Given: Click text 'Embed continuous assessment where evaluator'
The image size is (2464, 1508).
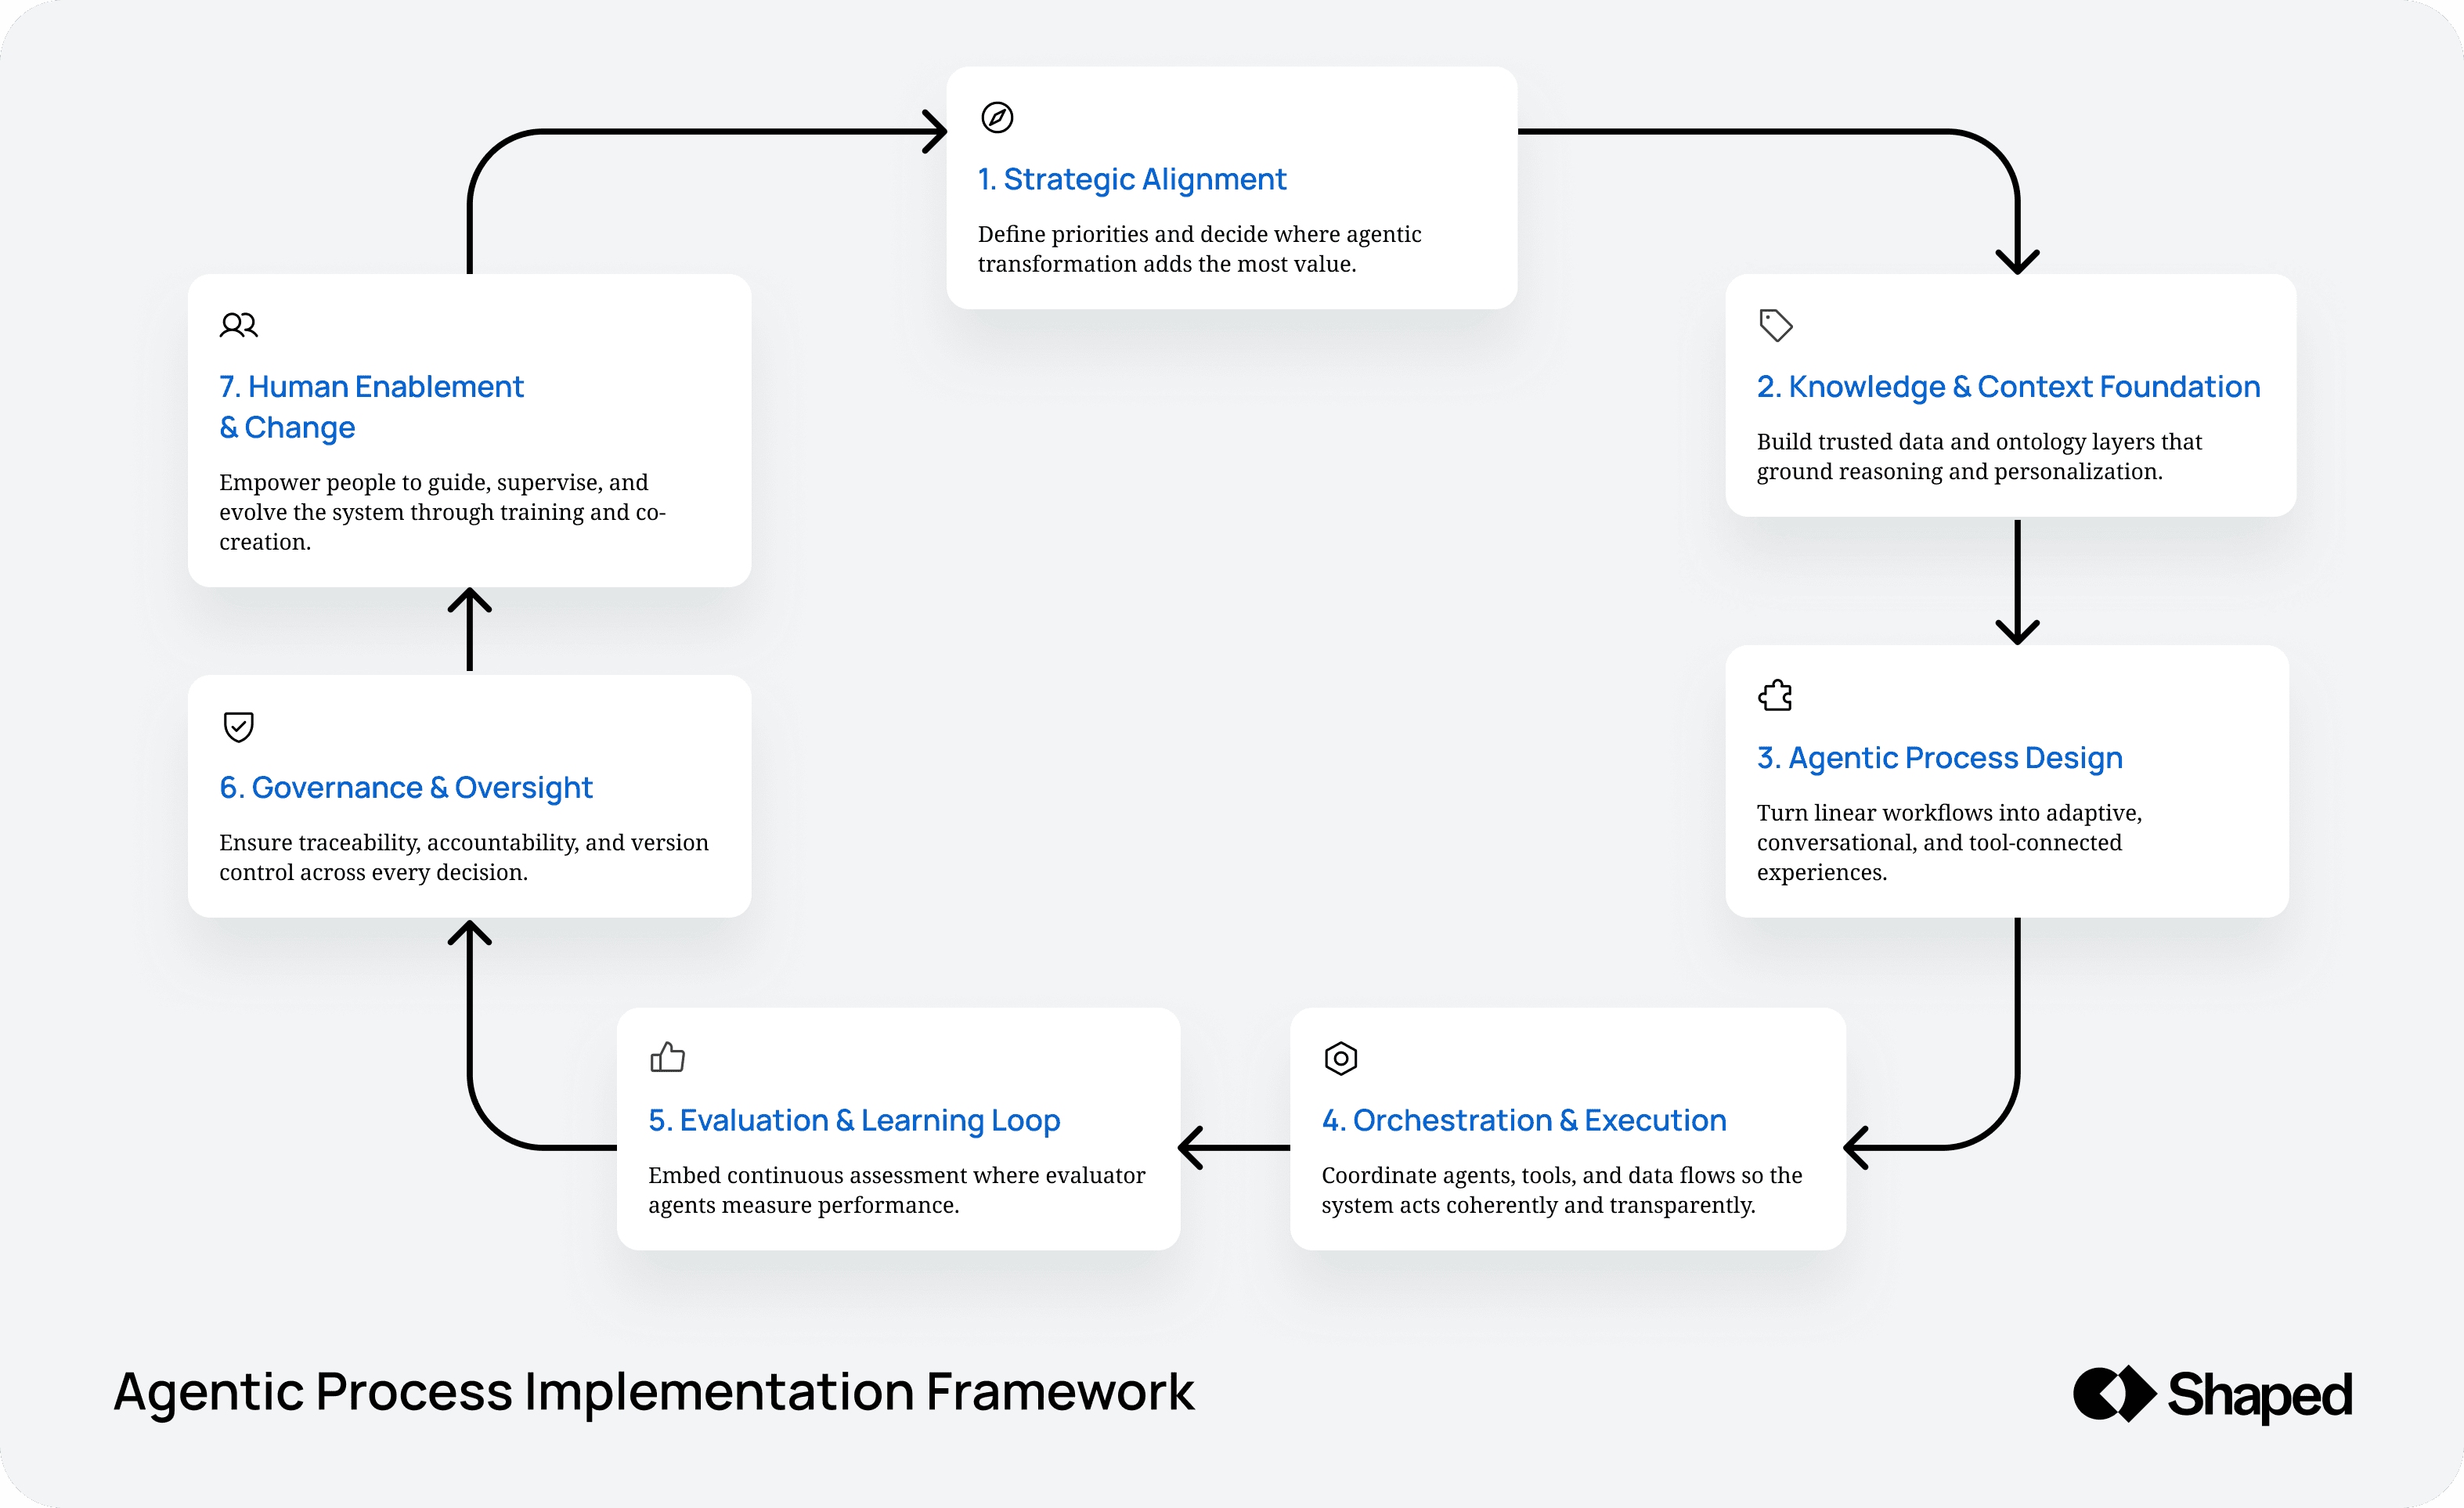Looking at the screenshot, I should coord(896,1175).
